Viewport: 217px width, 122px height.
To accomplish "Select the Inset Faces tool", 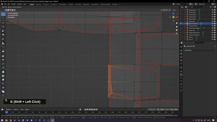I will pyautogui.click(x=3, y=56).
